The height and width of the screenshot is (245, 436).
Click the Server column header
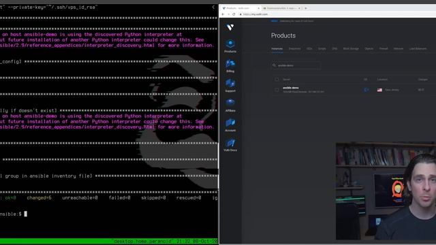coord(286,80)
